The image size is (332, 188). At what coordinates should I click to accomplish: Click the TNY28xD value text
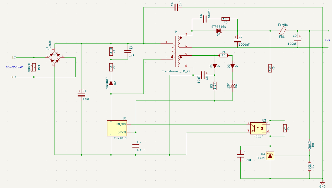pyautogui.click(x=120, y=138)
